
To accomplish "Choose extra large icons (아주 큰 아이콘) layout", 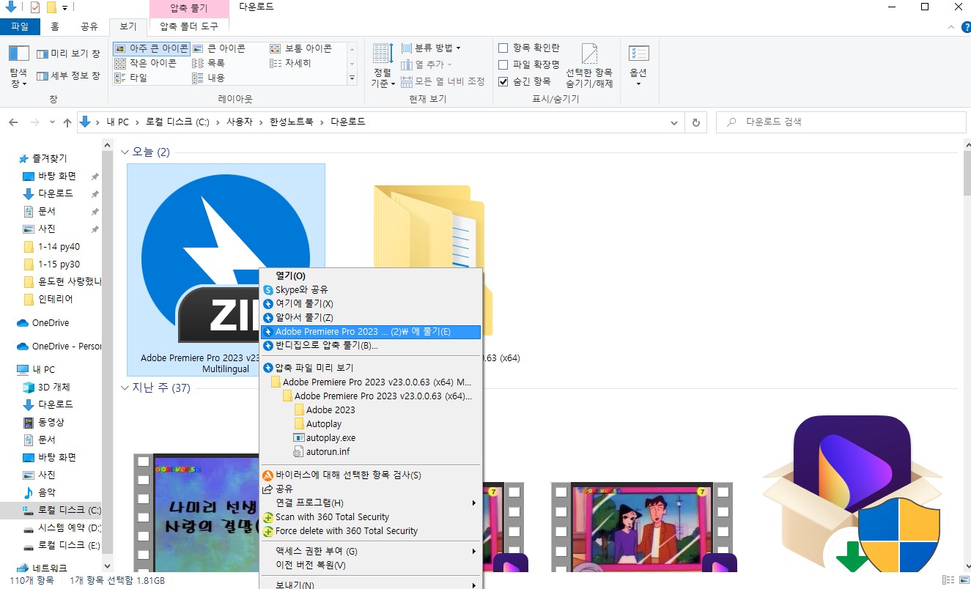I will point(151,48).
